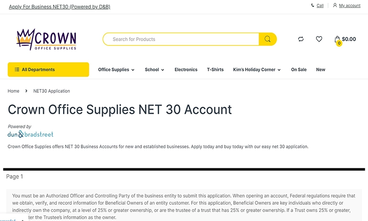Expand the All Departments menu
The height and width of the screenshot is (221, 368).
48,69
